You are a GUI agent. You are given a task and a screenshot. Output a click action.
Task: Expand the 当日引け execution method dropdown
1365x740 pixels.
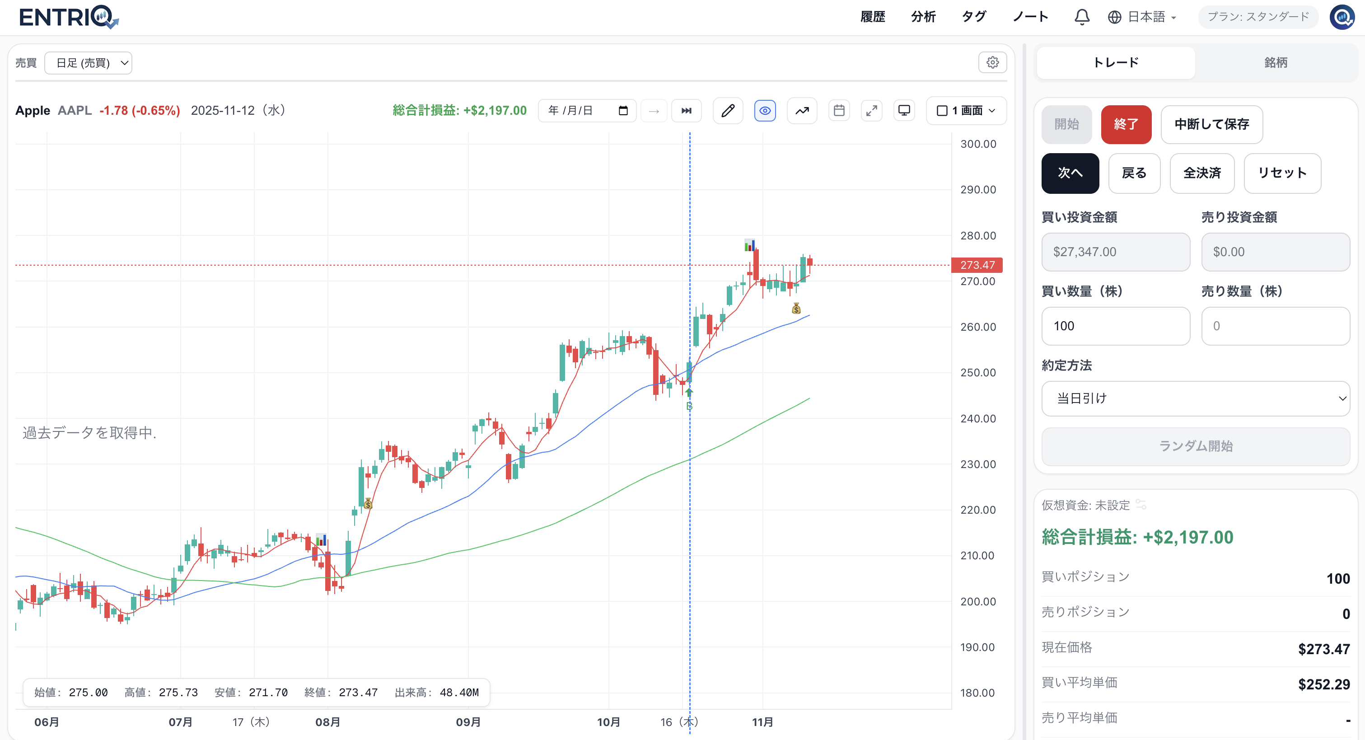point(1196,398)
